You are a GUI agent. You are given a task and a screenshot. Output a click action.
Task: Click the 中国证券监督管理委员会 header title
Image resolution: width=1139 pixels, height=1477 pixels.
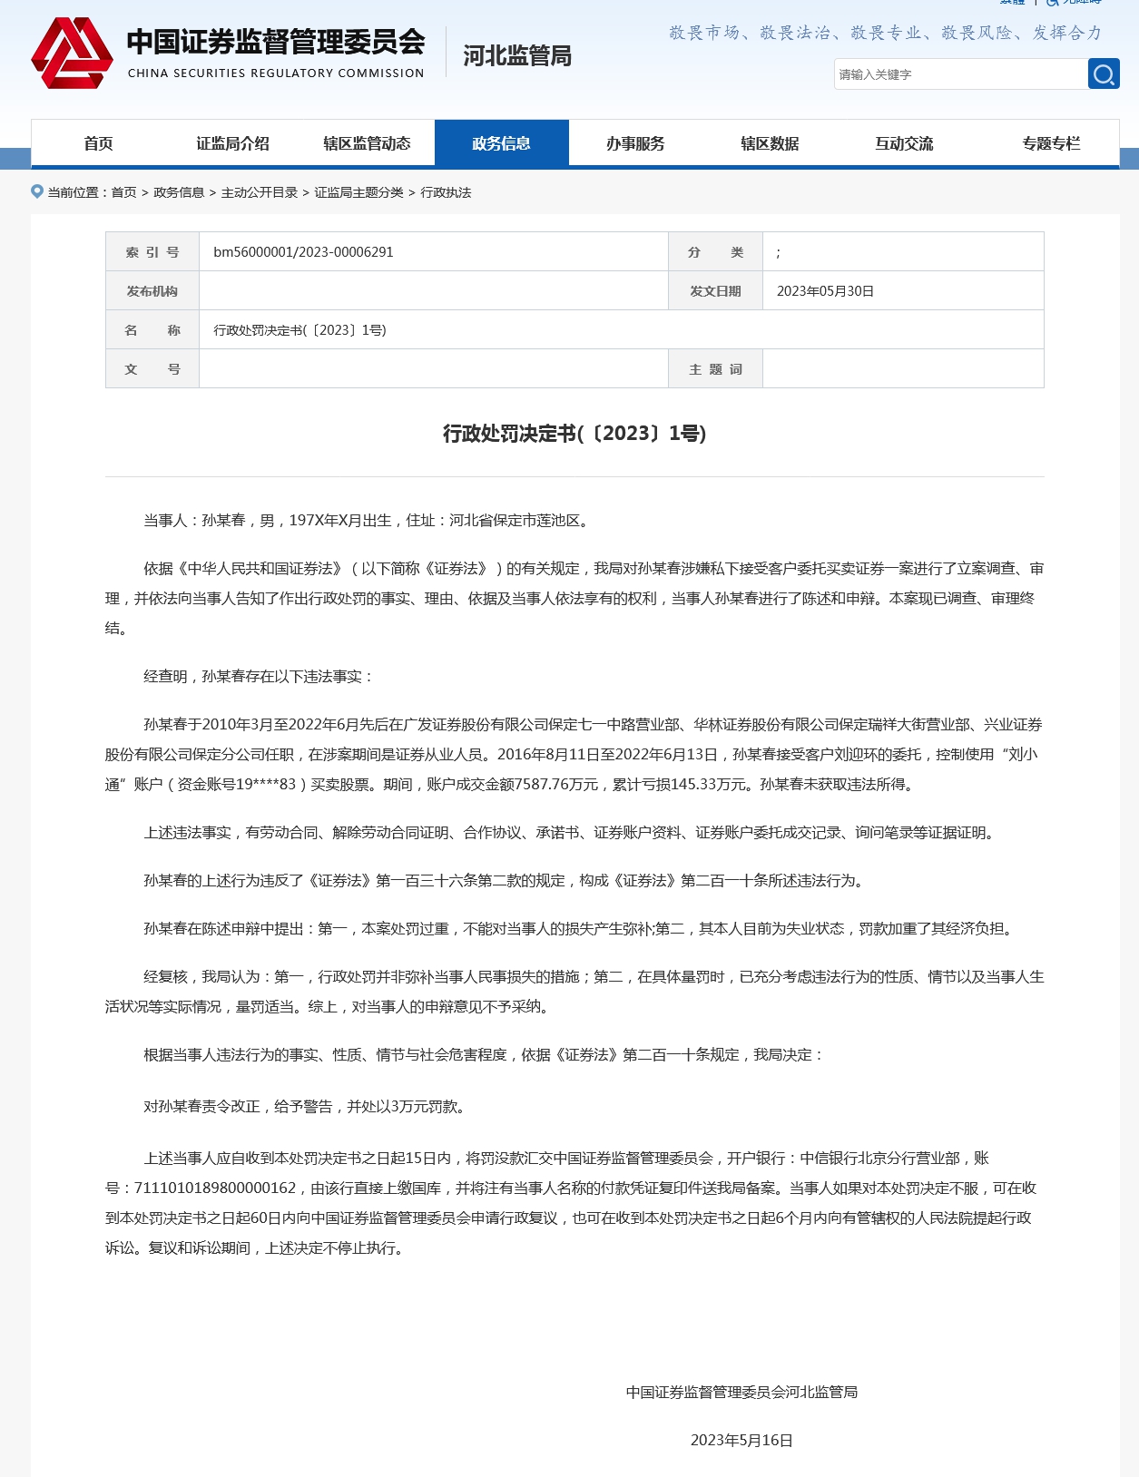pos(276,42)
